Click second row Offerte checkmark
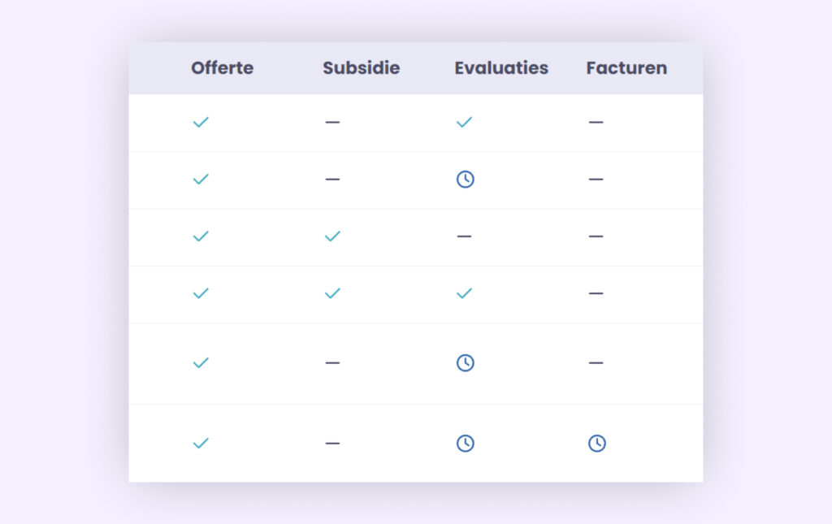The width and height of the screenshot is (832, 524). tap(201, 180)
